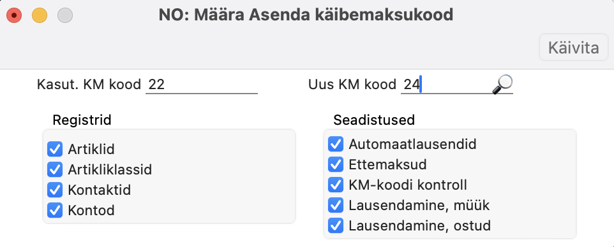Uncheck the Artiklid checkbox
614x247 pixels.
(55, 149)
